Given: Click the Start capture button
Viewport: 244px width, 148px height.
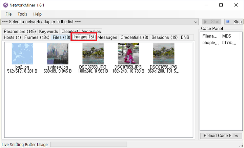Looking at the screenshot, I should click(x=211, y=22).
